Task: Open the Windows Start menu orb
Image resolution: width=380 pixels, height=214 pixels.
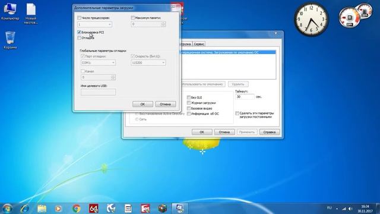Action: coord(7,209)
